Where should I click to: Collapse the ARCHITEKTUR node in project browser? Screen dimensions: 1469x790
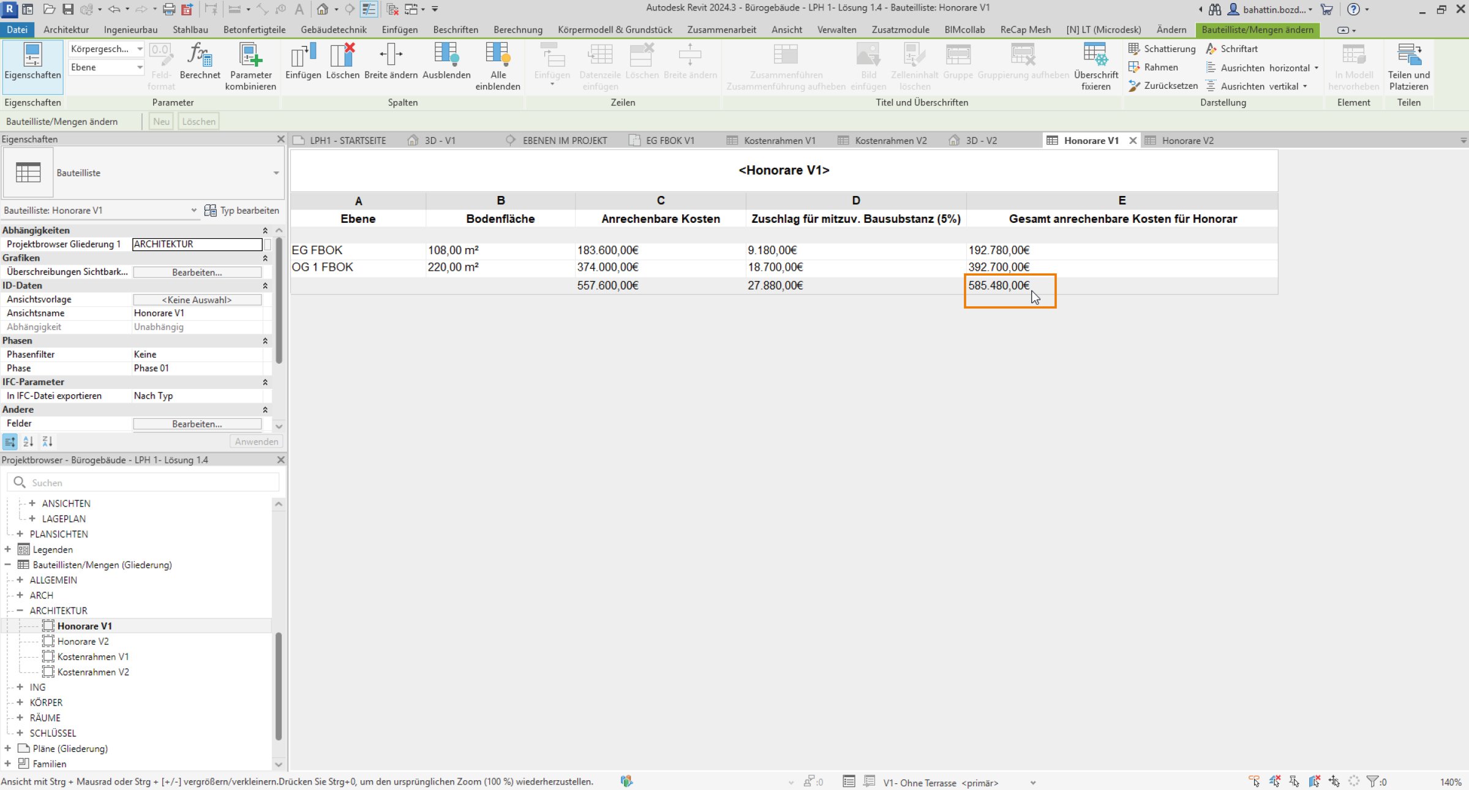pyautogui.click(x=20, y=611)
